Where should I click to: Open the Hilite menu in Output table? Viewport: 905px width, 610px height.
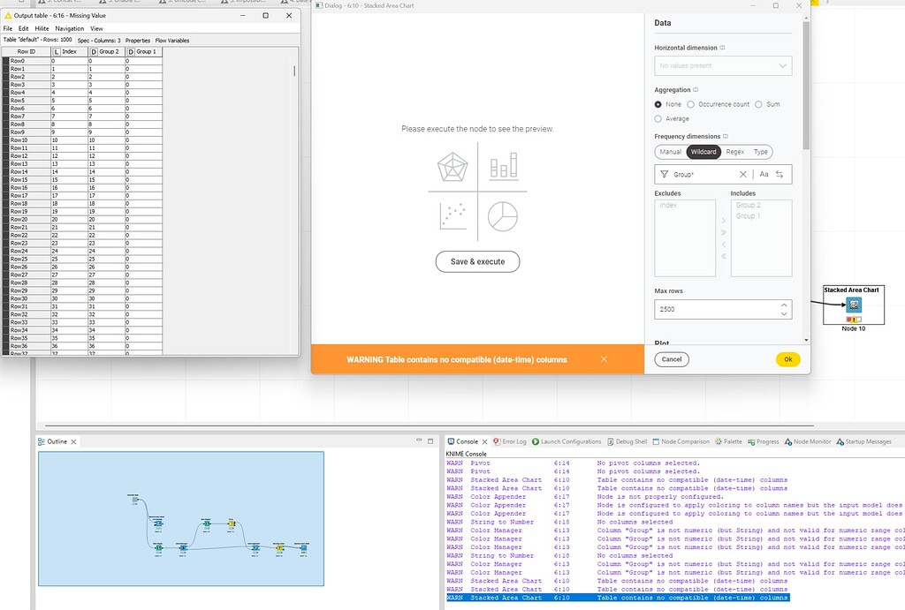click(x=42, y=29)
